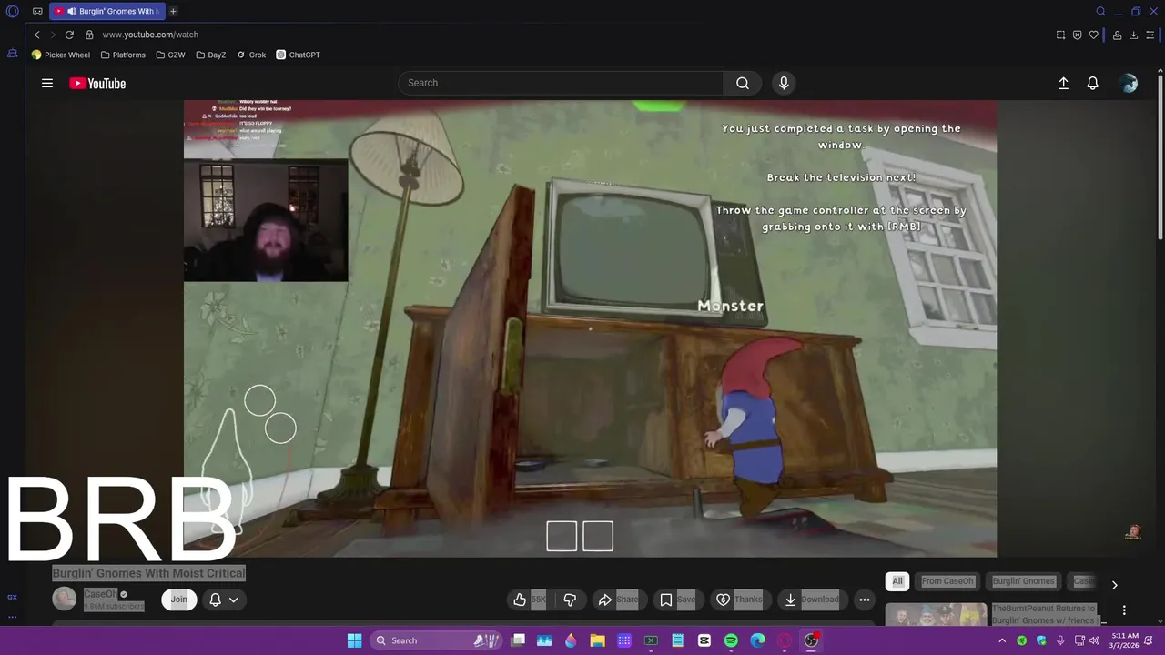Like the video with thumbs up
1165x655 pixels.
(x=529, y=600)
